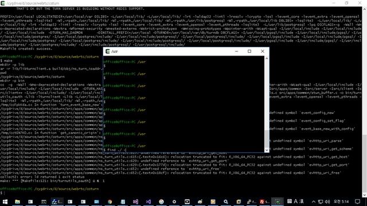This screenshot has height=206, width=367.
Task: Open the Action Center notification icon
Action: point(357,201)
